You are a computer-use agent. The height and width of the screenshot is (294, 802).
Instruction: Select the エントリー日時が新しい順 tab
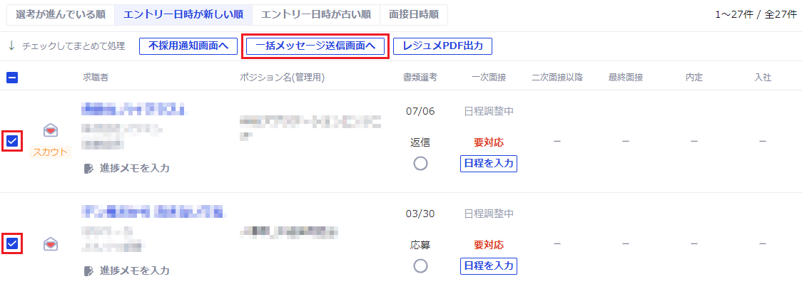(x=182, y=14)
